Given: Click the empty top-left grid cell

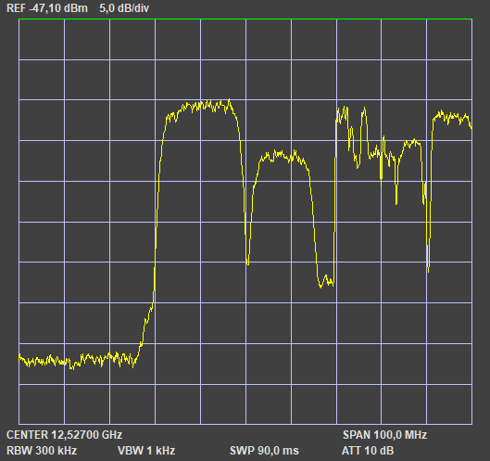Looking at the screenshot, I should click(42, 40).
